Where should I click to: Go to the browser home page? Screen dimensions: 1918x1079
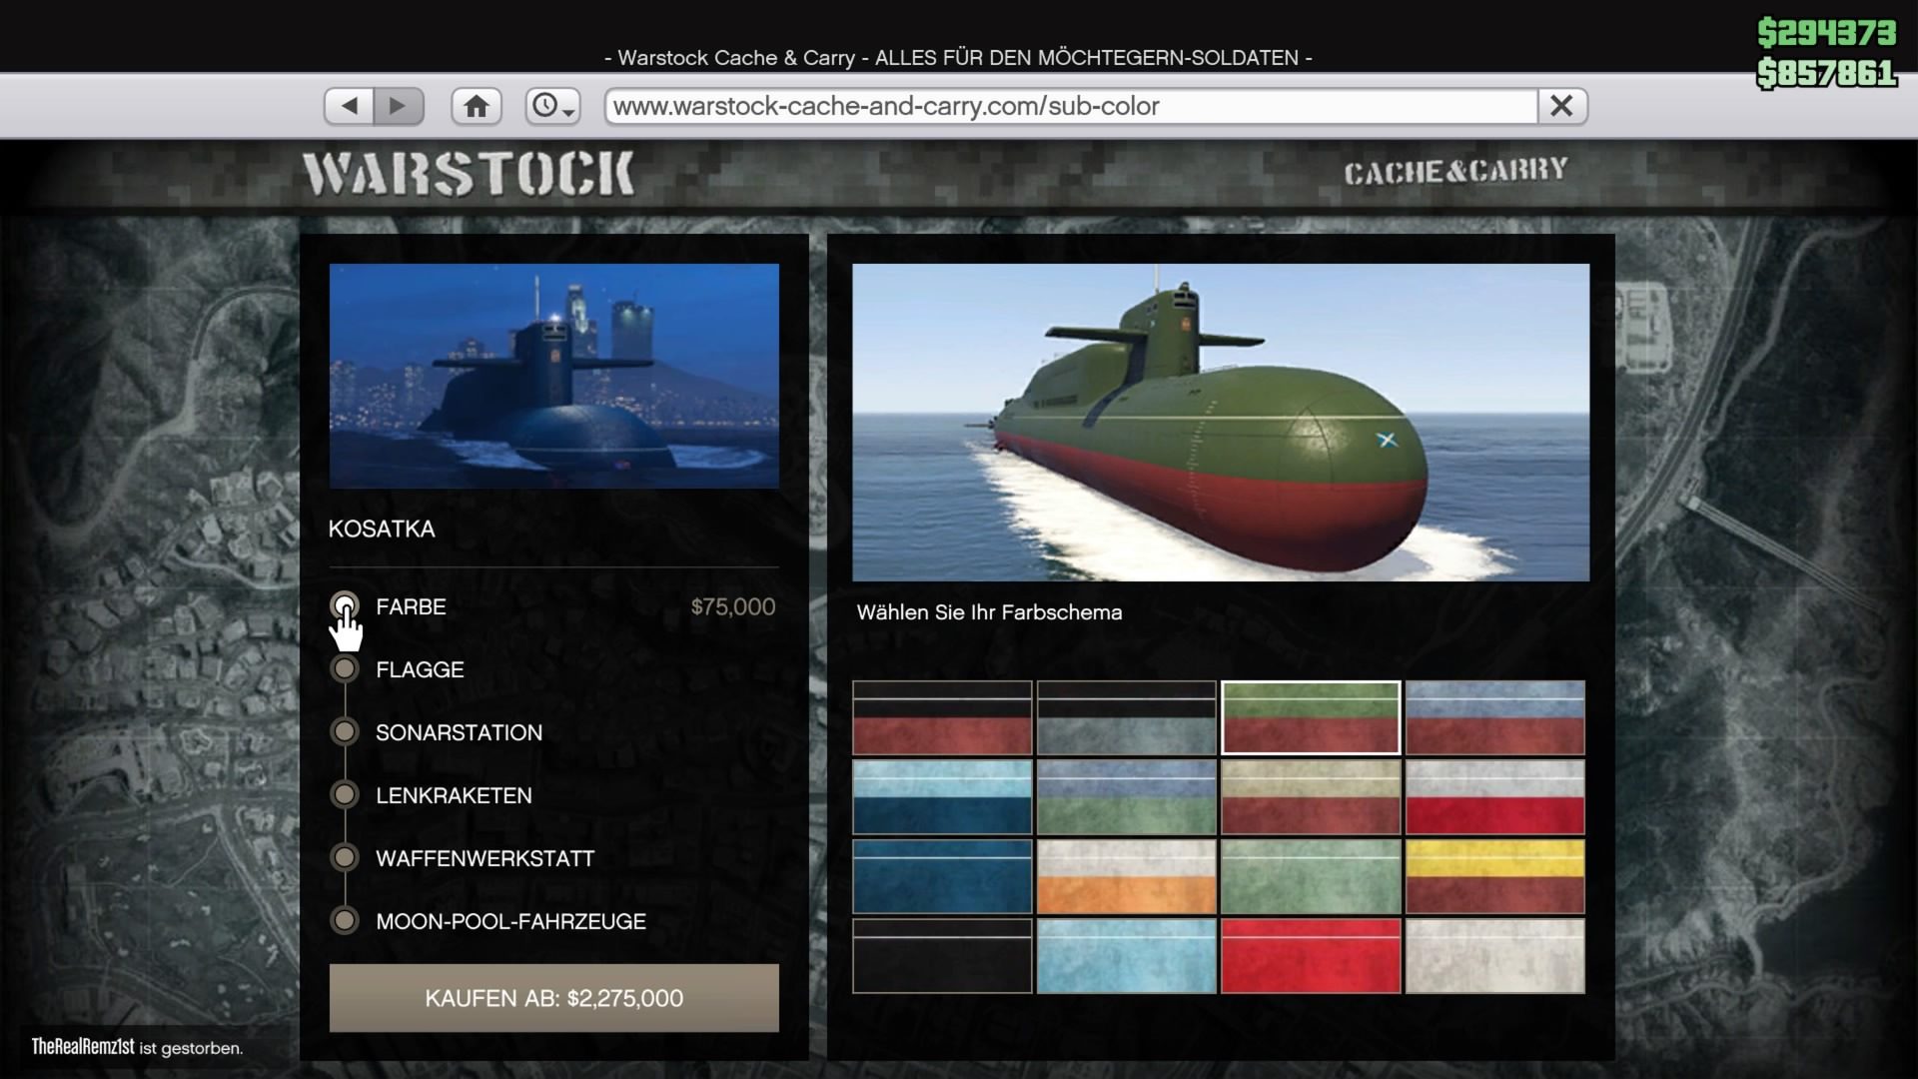tap(477, 106)
